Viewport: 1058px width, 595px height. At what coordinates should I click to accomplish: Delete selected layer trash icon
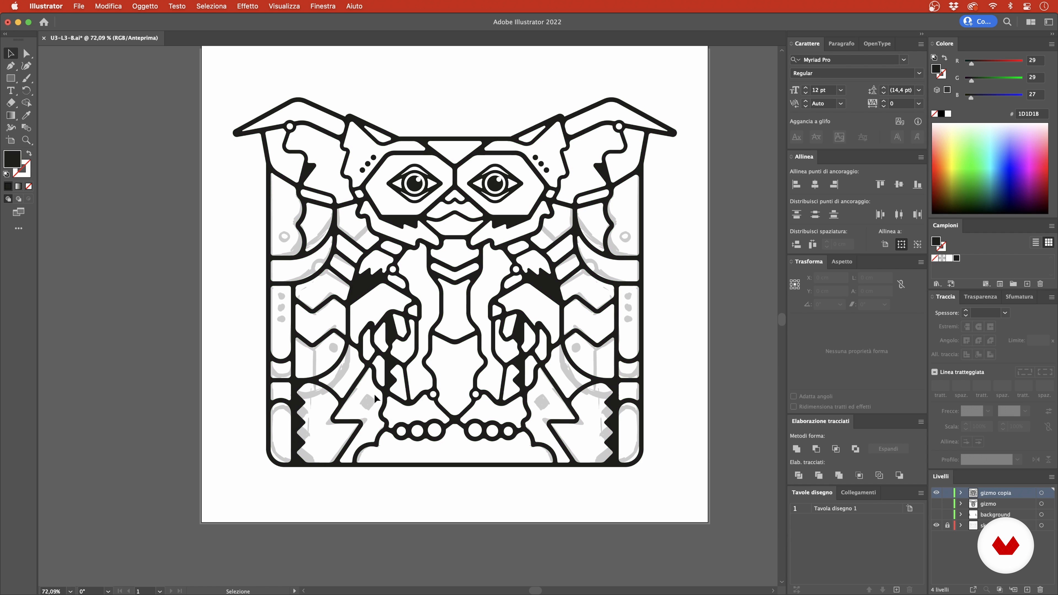[x=1040, y=590]
